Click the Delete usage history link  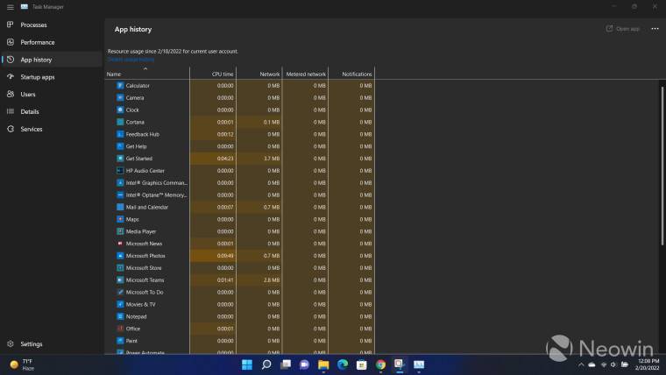[x=131, y=60]
